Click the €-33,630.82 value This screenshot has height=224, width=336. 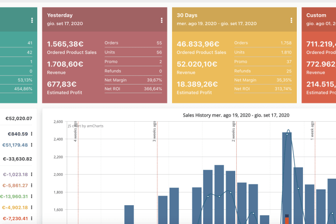click(x=17, y=159)
